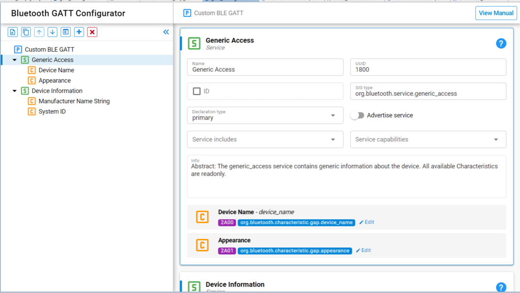Collapse the left tree panel with the chevron

[166, 31]
